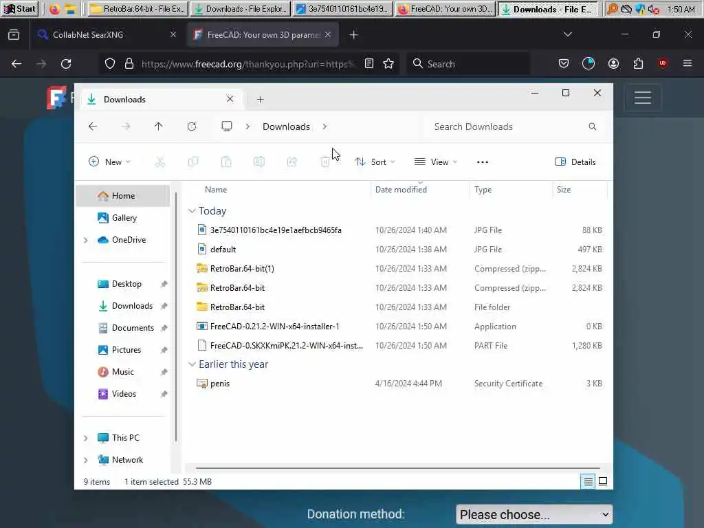The width and height of the screenshot is (704, 528).
Task: Open Gallery in the navigation pane
Action: click(x=123, y=218)
